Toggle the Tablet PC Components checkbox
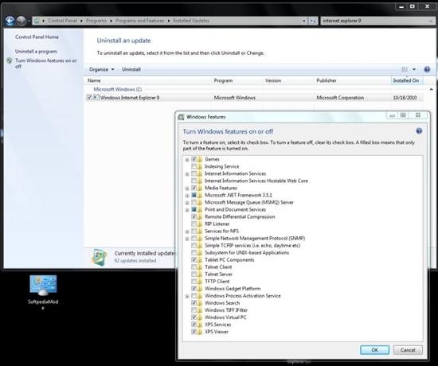 [x=194, y=259]
